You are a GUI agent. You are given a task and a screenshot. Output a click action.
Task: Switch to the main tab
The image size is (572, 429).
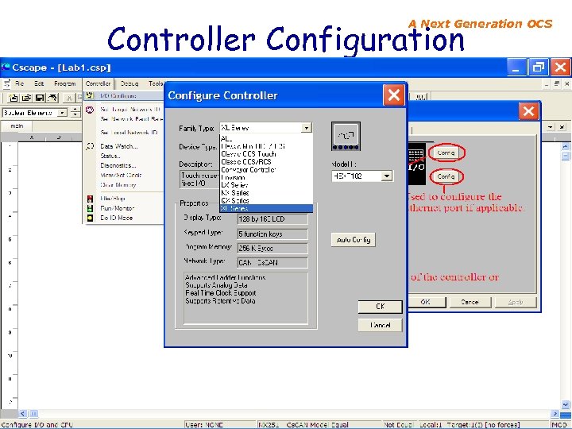(17, 126)
